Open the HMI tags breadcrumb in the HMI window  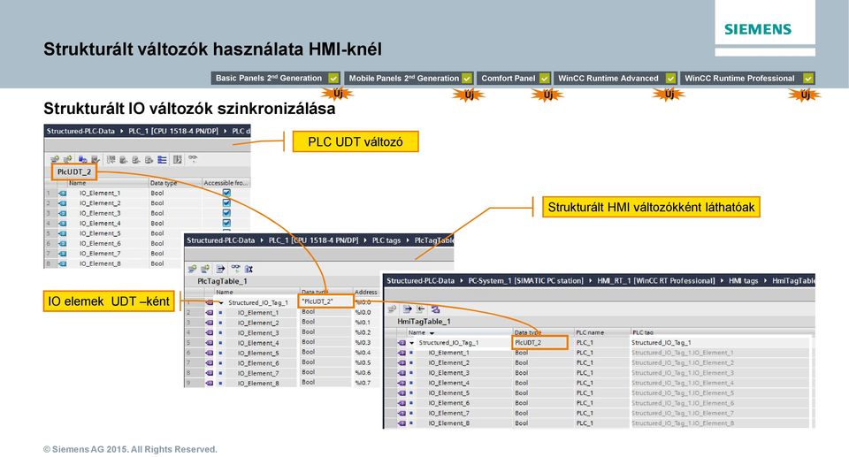click(743, 280)
